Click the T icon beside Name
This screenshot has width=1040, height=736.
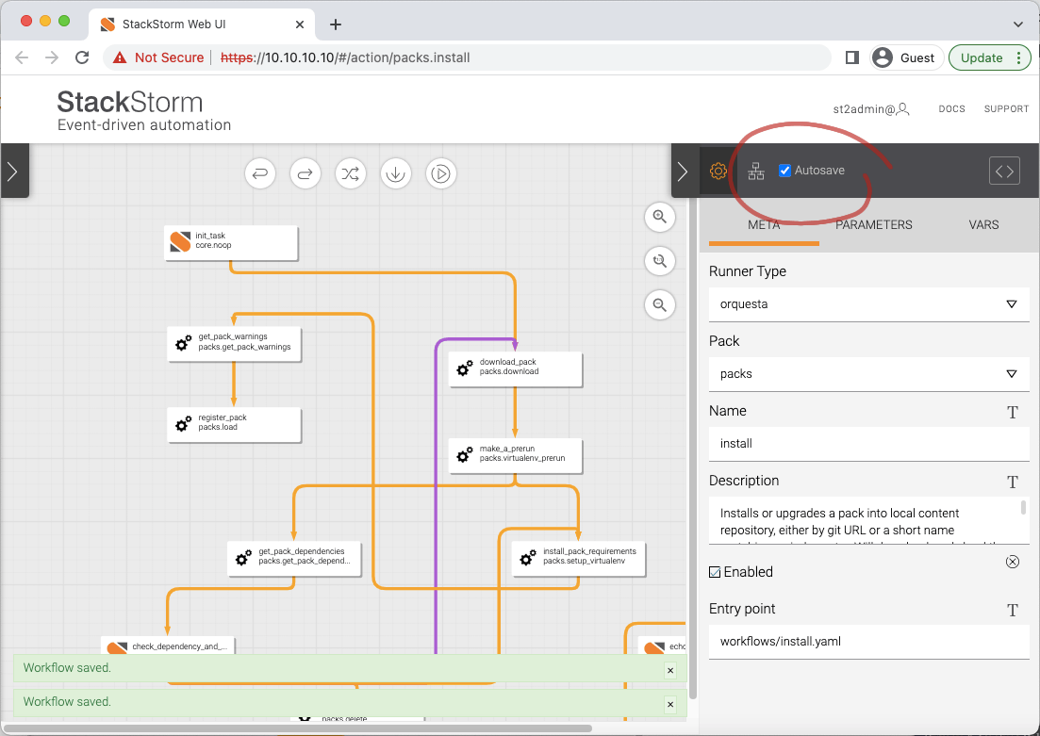point(1012,412)
